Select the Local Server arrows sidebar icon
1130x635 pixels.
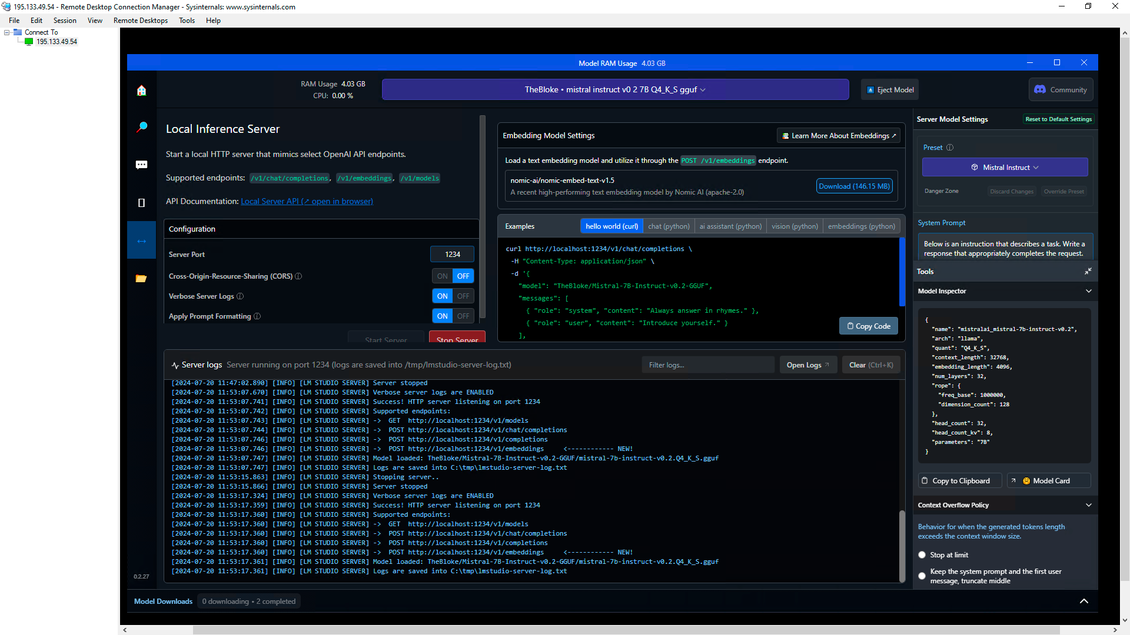point(141,241)
